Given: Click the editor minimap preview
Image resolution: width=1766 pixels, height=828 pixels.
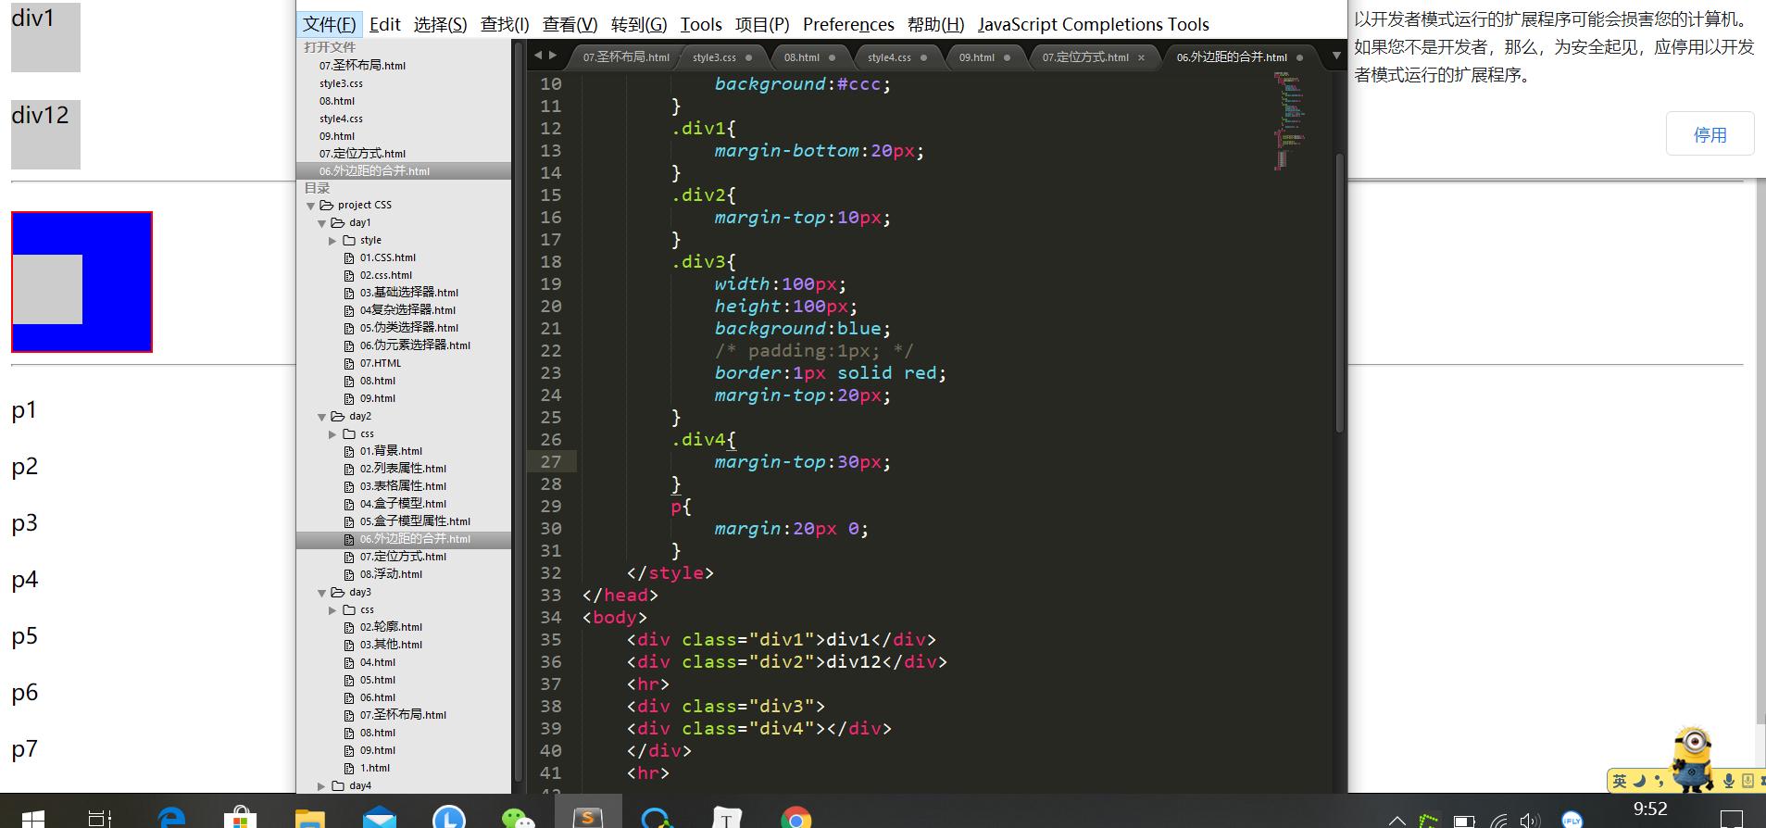Looking at the screenshot, I should click(1289, 120).
